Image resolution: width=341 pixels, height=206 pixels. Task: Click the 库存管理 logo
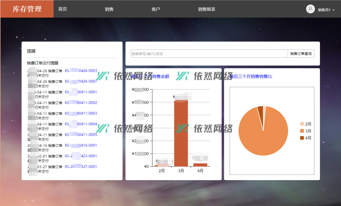(27, 9)
